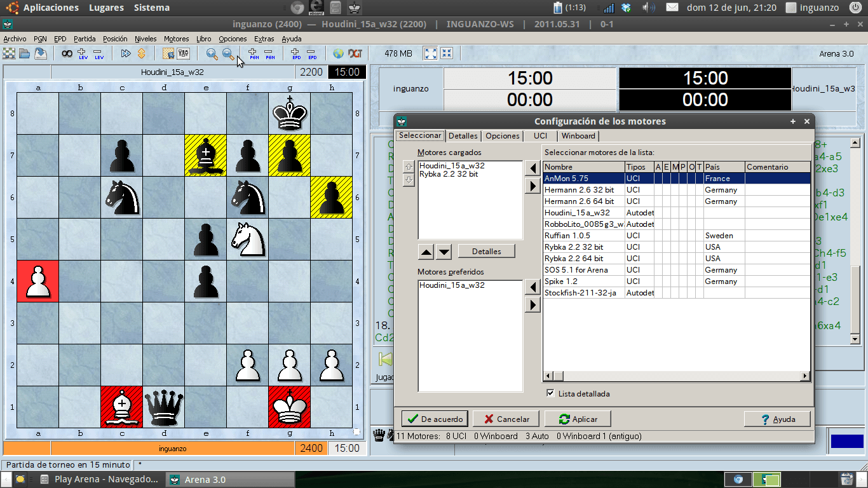Increase engine level with +LEV icon
Screen dimensions: 868x488
click(83, 53)
